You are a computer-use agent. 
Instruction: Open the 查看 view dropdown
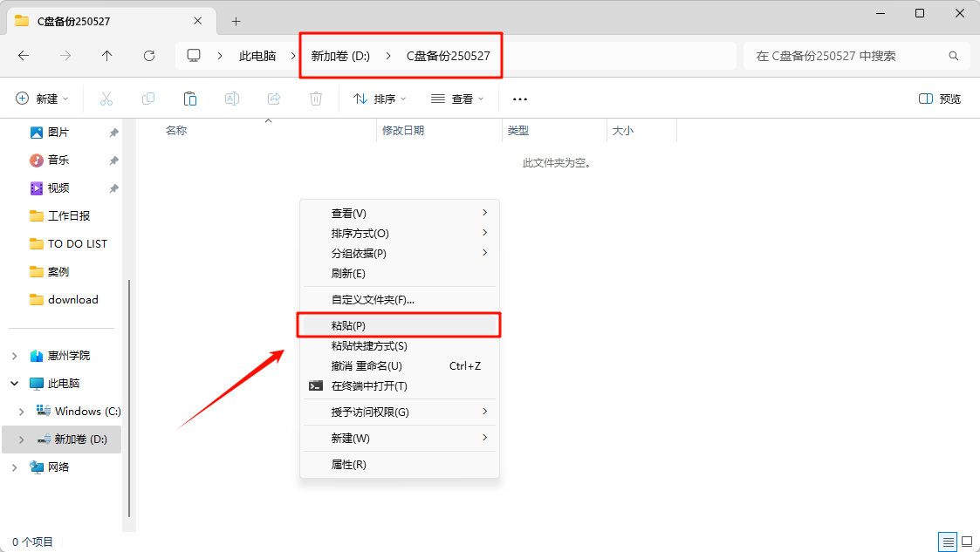click(x=457, y=99)
